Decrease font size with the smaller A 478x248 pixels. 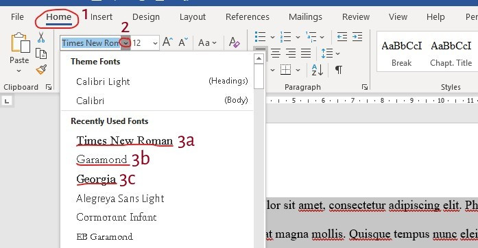click(x=183, y=42)
